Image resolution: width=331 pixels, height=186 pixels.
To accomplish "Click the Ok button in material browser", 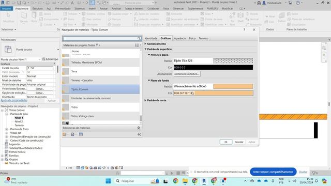I will point(226,142).
